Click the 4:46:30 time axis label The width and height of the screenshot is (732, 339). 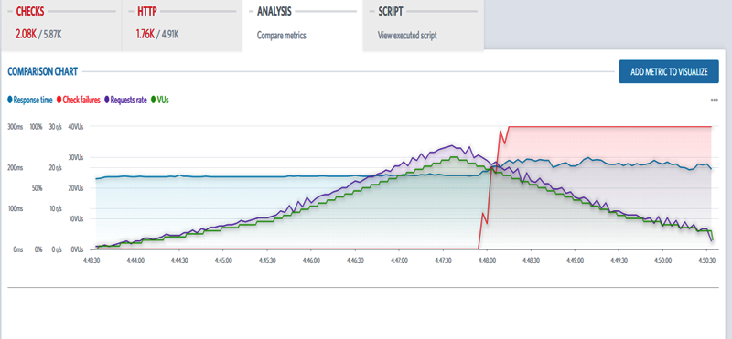(355, 260)
